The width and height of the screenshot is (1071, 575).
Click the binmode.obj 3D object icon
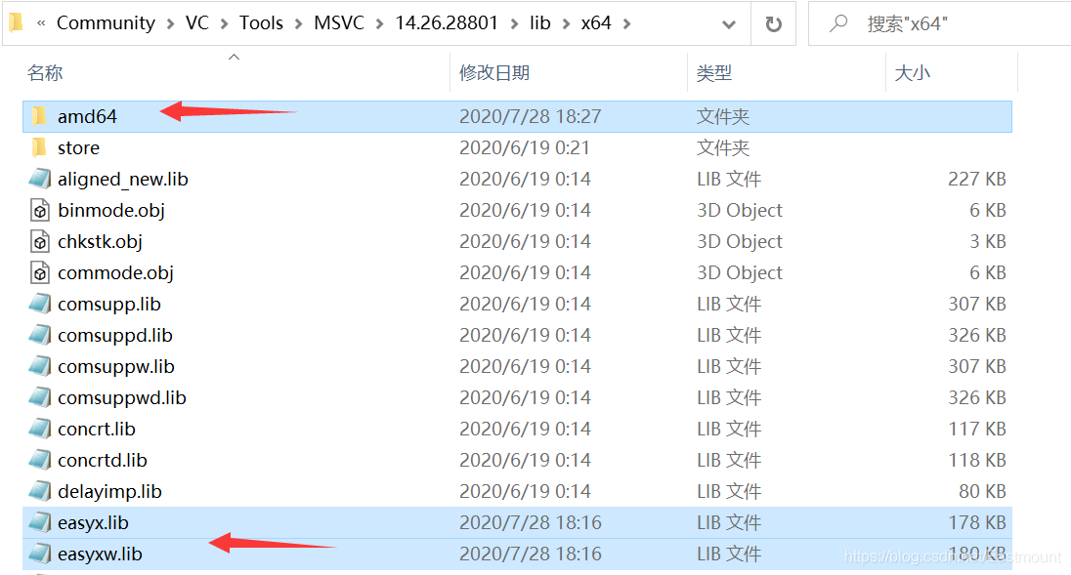(x=40, y=210)
